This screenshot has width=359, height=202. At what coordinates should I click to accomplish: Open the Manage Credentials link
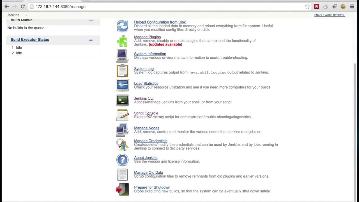point(151,141)
